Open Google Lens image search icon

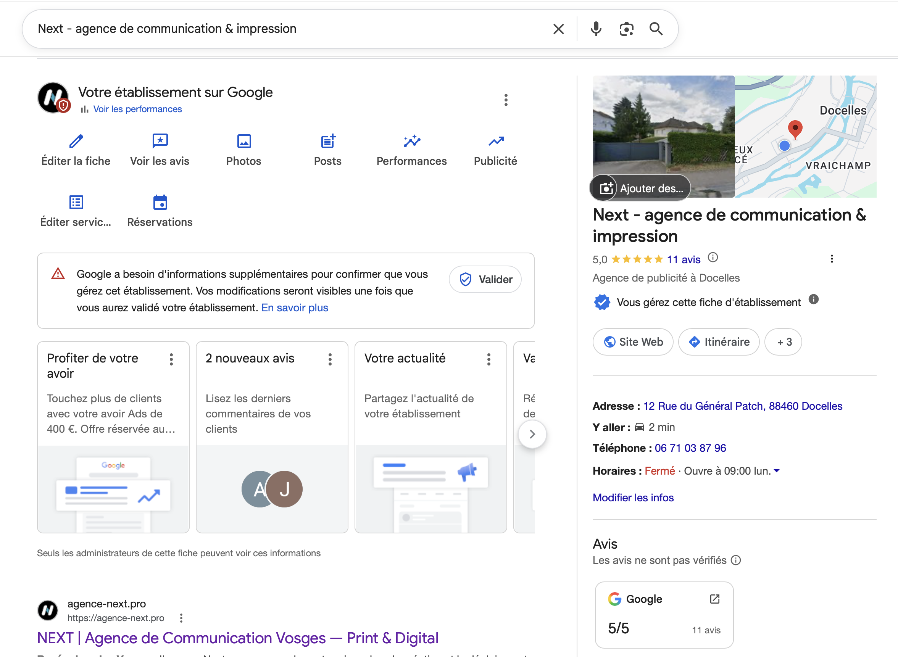(626, 29)
